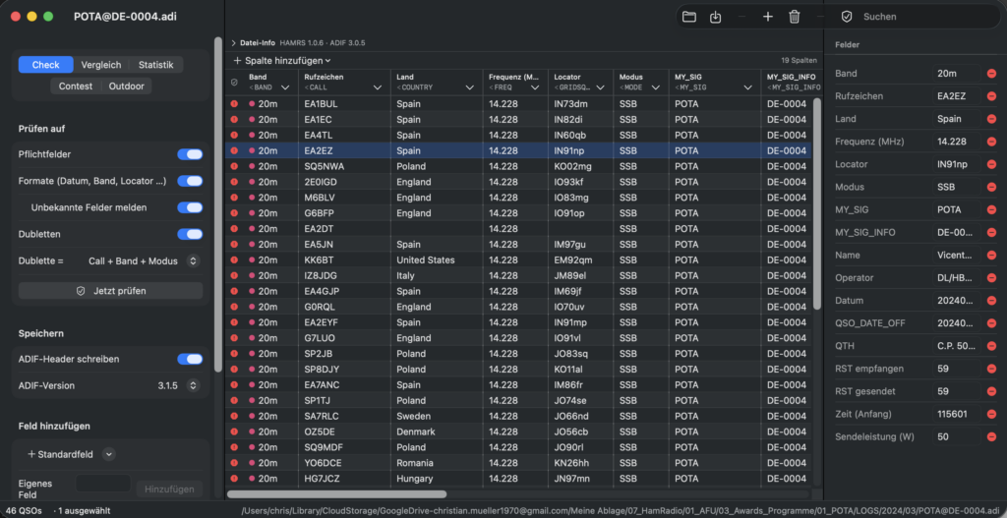Open the Locator column header dropdown

(600, 87)
